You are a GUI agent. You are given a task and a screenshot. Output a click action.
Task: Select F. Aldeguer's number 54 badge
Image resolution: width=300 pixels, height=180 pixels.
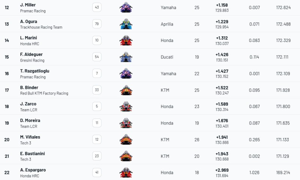coord(97,57)
